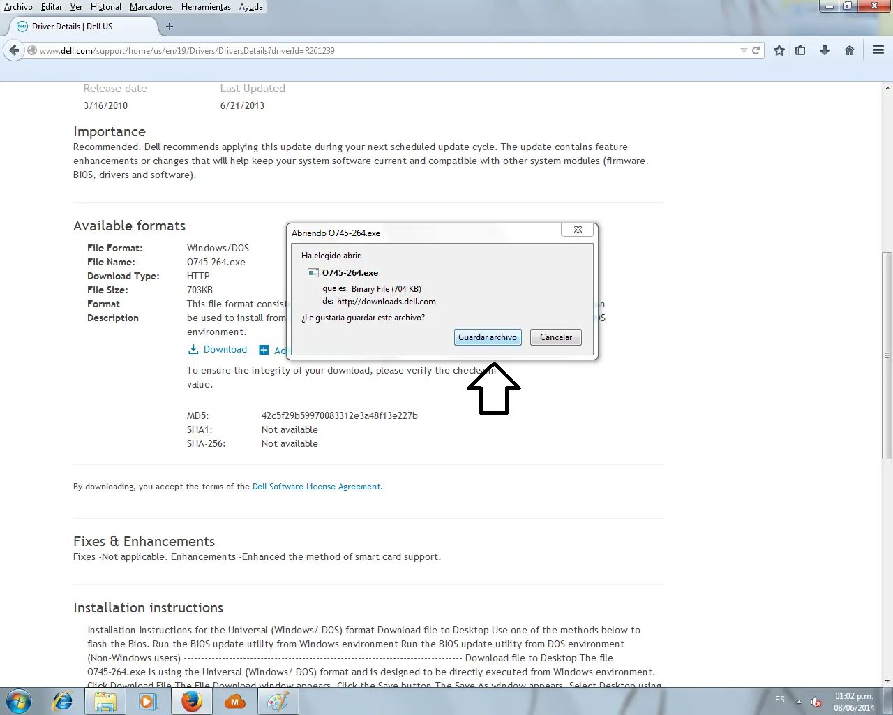Click the Download link on the page

pyautogui.click(x=225, y=350)
